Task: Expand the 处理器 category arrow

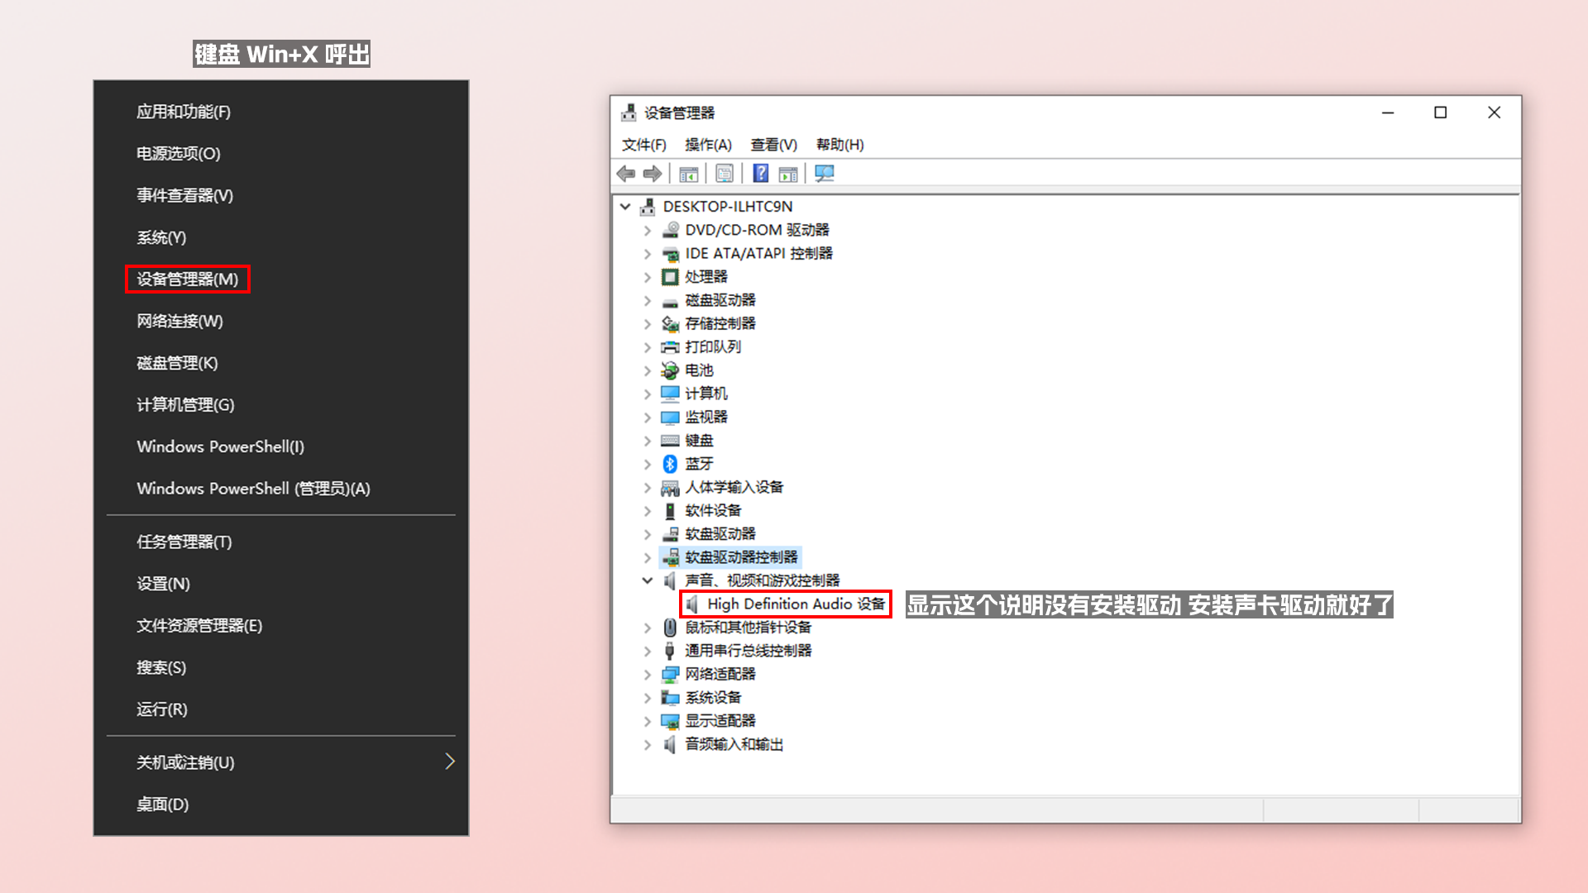Action: tap(648, 277)
